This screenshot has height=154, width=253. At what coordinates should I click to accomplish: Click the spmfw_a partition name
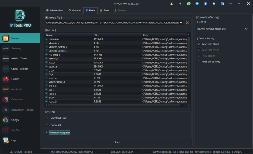(x=54, y=59)
